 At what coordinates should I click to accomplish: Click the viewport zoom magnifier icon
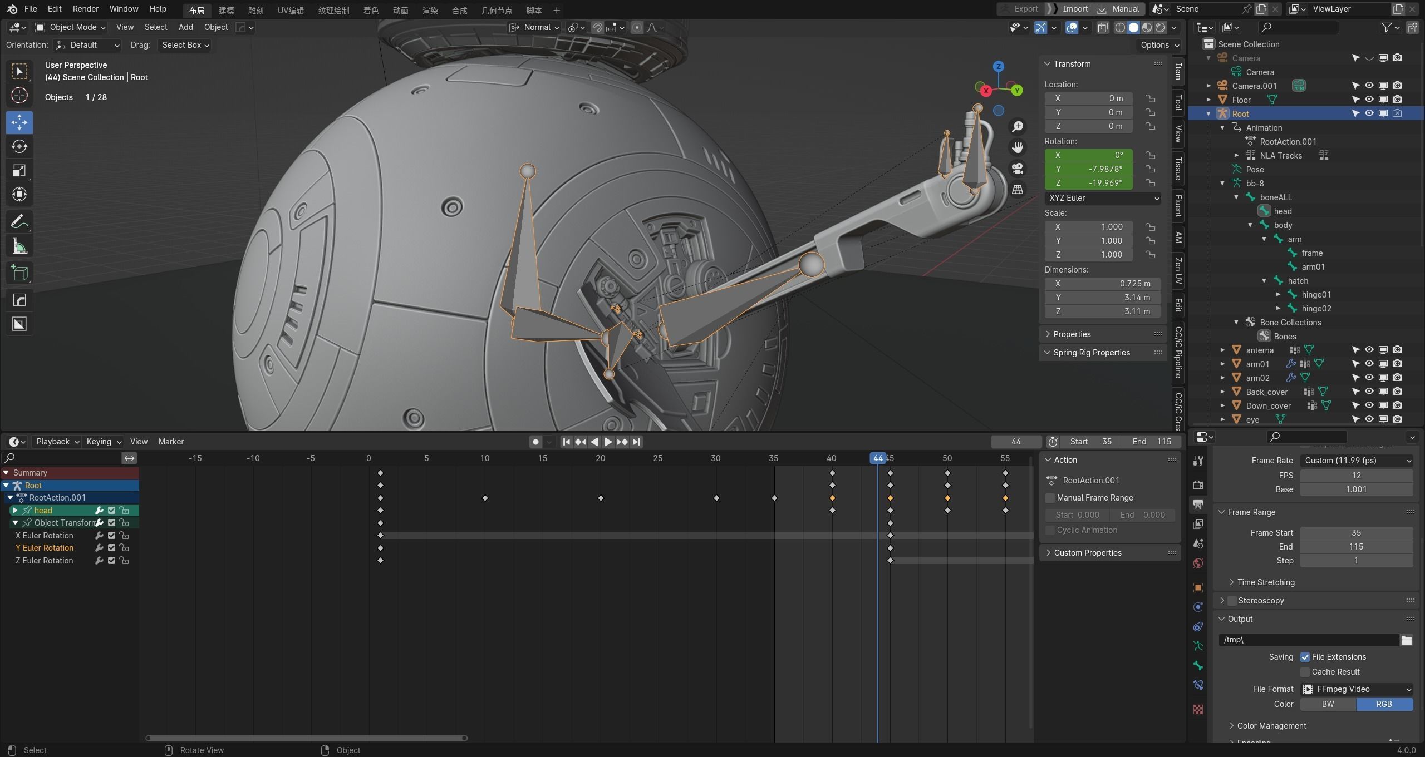coord(1018,127)
